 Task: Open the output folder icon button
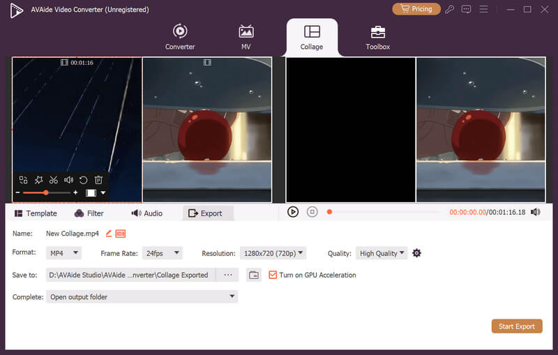pyautogui.click(x=254, y=275)
